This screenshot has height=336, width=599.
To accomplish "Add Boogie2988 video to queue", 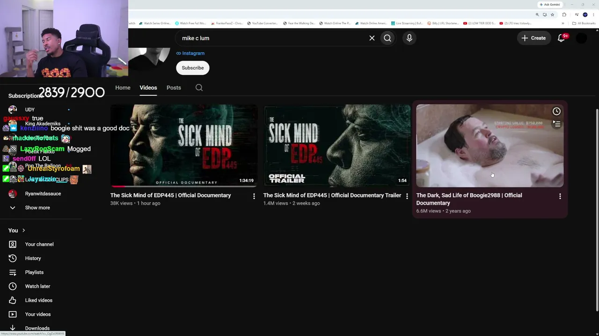I will tap(556, 124).
